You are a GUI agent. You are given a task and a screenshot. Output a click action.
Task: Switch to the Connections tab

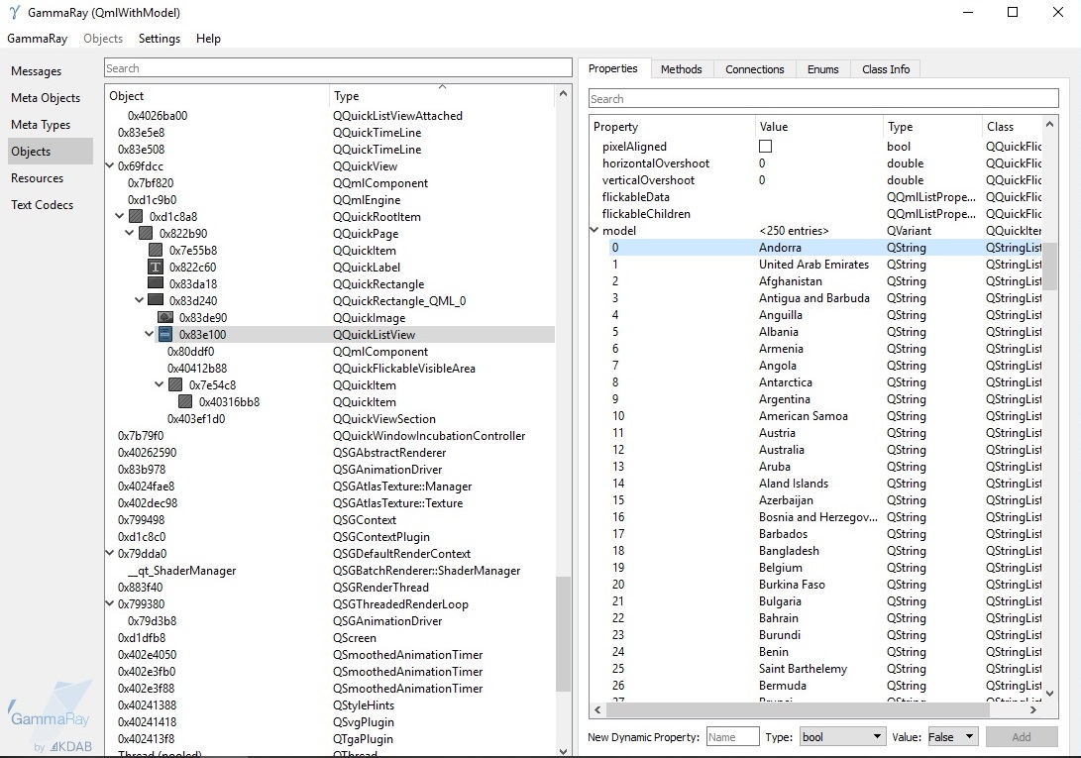pos(754,69)
